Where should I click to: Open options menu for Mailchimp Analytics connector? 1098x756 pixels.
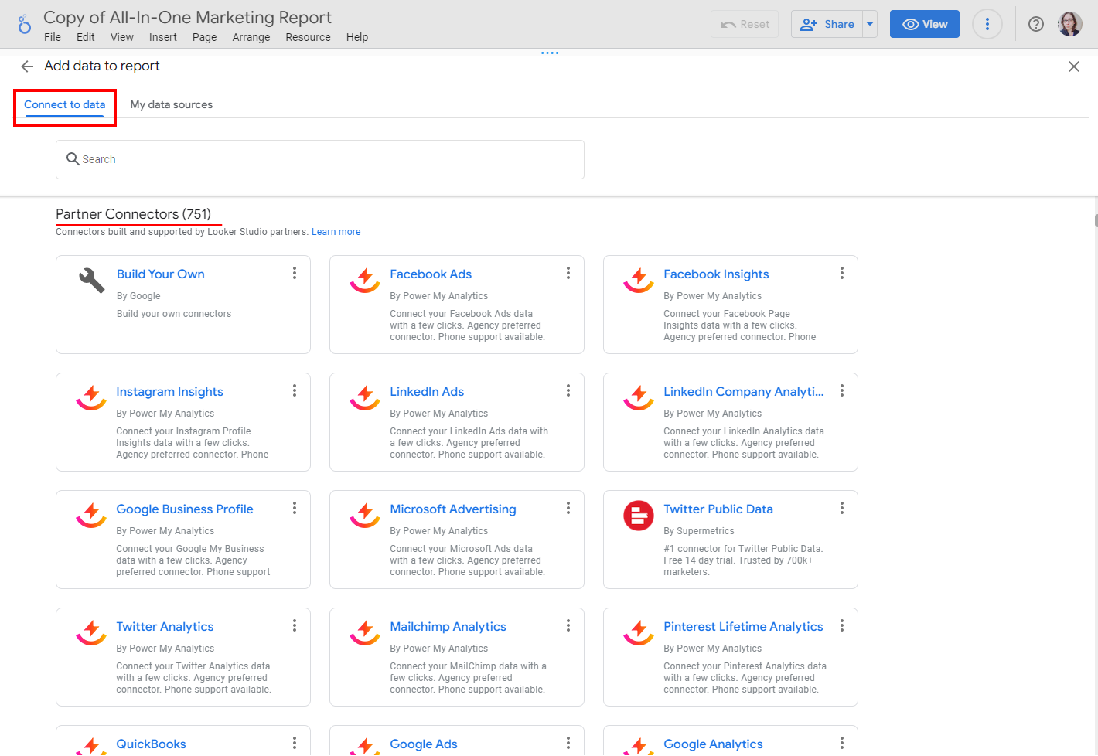pos(568,625)
